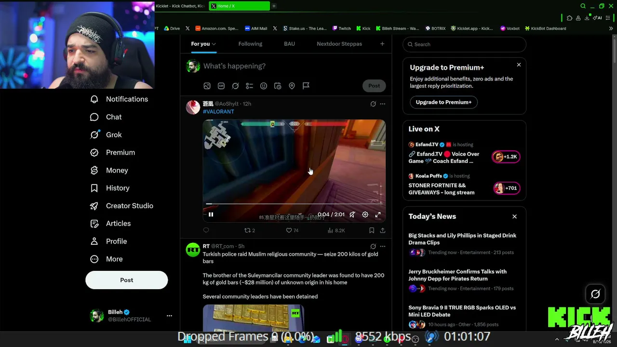View analytics for the AoShylt post

(x=336, y=230)
